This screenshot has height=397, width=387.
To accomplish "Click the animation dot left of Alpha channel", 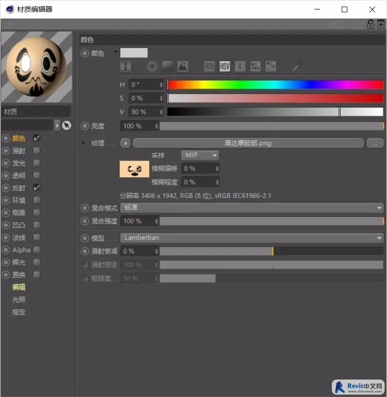I will [x=6, y=250].
